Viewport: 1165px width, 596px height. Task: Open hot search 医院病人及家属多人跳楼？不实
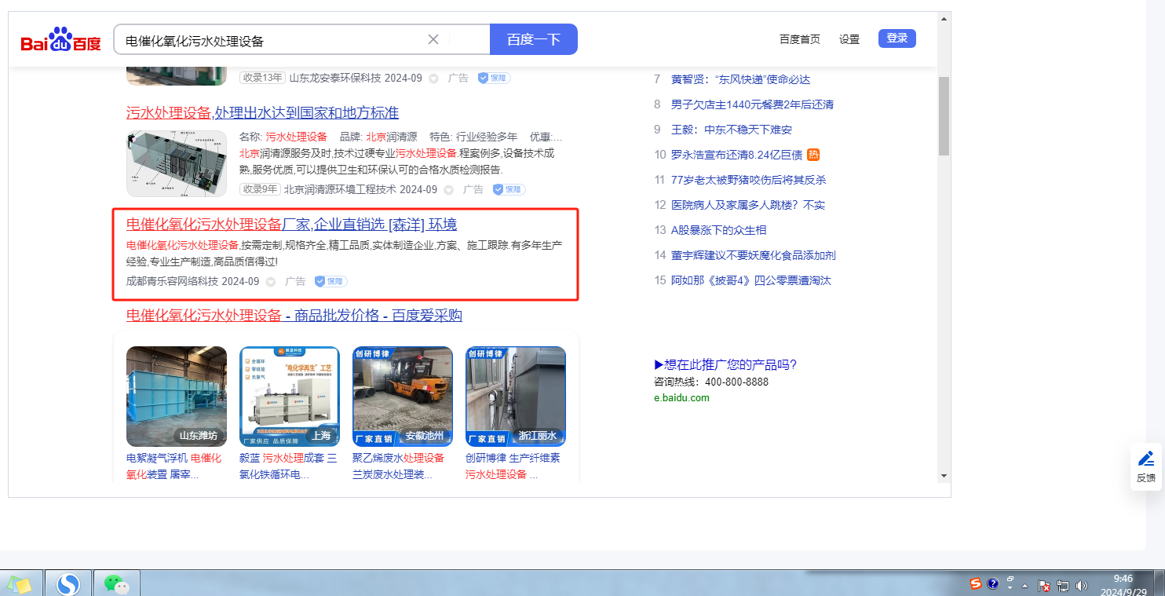pyautogui.click(x=748, y=205)
